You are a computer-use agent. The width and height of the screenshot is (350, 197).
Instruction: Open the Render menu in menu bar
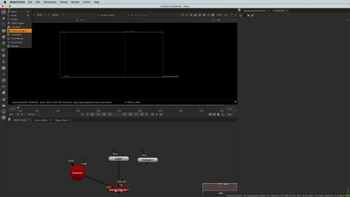point(75,2)
